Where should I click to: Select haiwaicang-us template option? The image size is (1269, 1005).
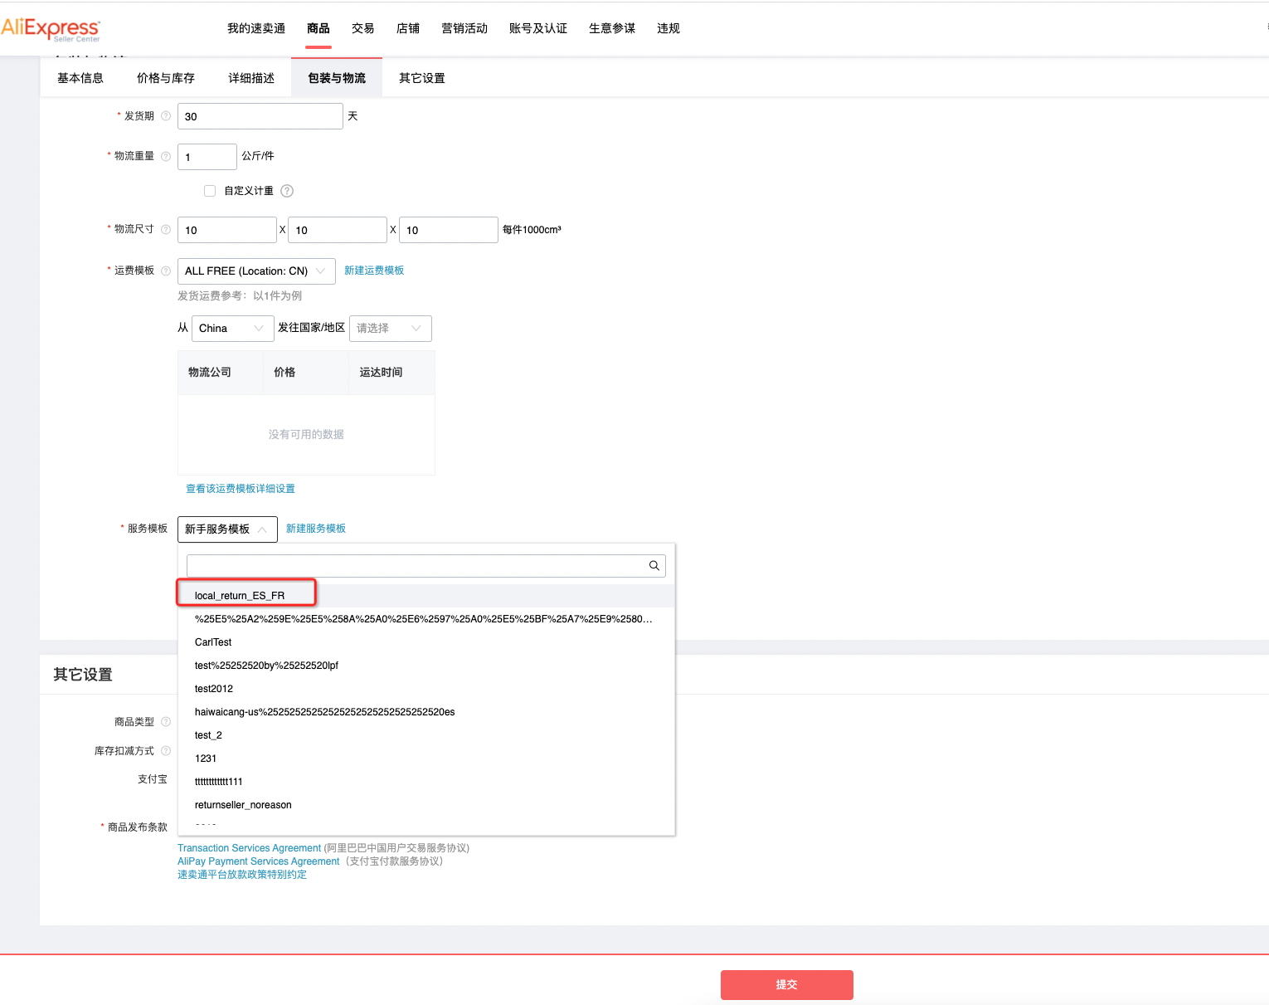pyautogui.click(x=427, y=712)
